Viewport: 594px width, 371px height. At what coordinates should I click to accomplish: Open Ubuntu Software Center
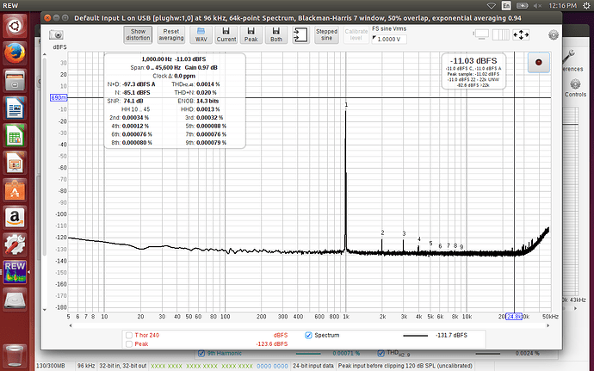click(x=15, y=190)
